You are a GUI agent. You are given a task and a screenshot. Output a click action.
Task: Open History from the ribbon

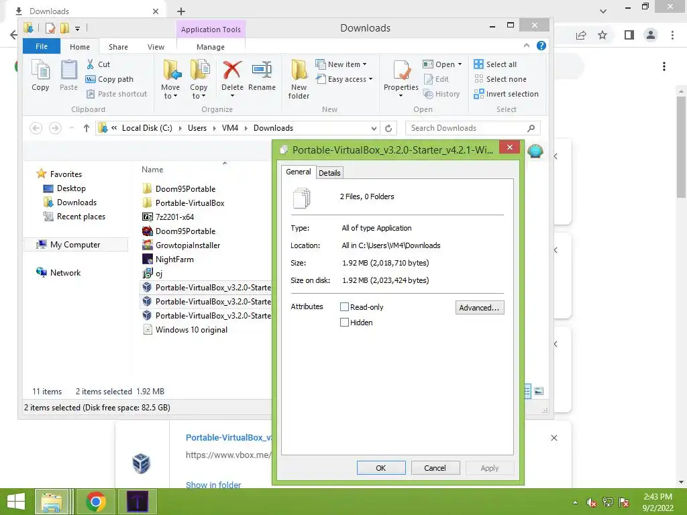441,94
